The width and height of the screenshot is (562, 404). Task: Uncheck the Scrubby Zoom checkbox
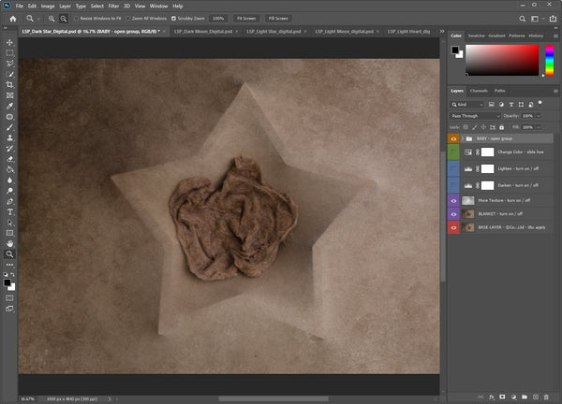pyautogui.click(x=174, y=18)
